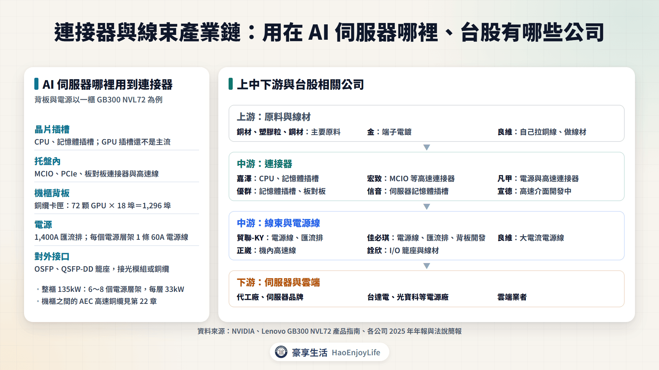The image size is (659, 370).
Task: Click 良維：自己拉銅線、做線材 entry
Action: (x=542, y=132)
